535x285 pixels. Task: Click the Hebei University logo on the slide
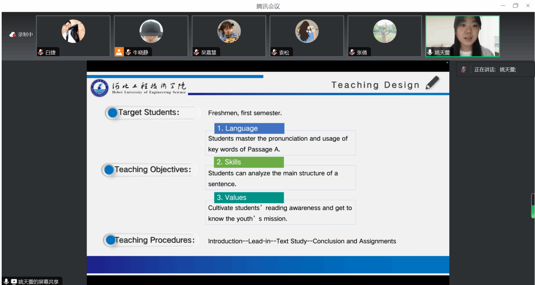pyautogui.click(x=100, y=87)
